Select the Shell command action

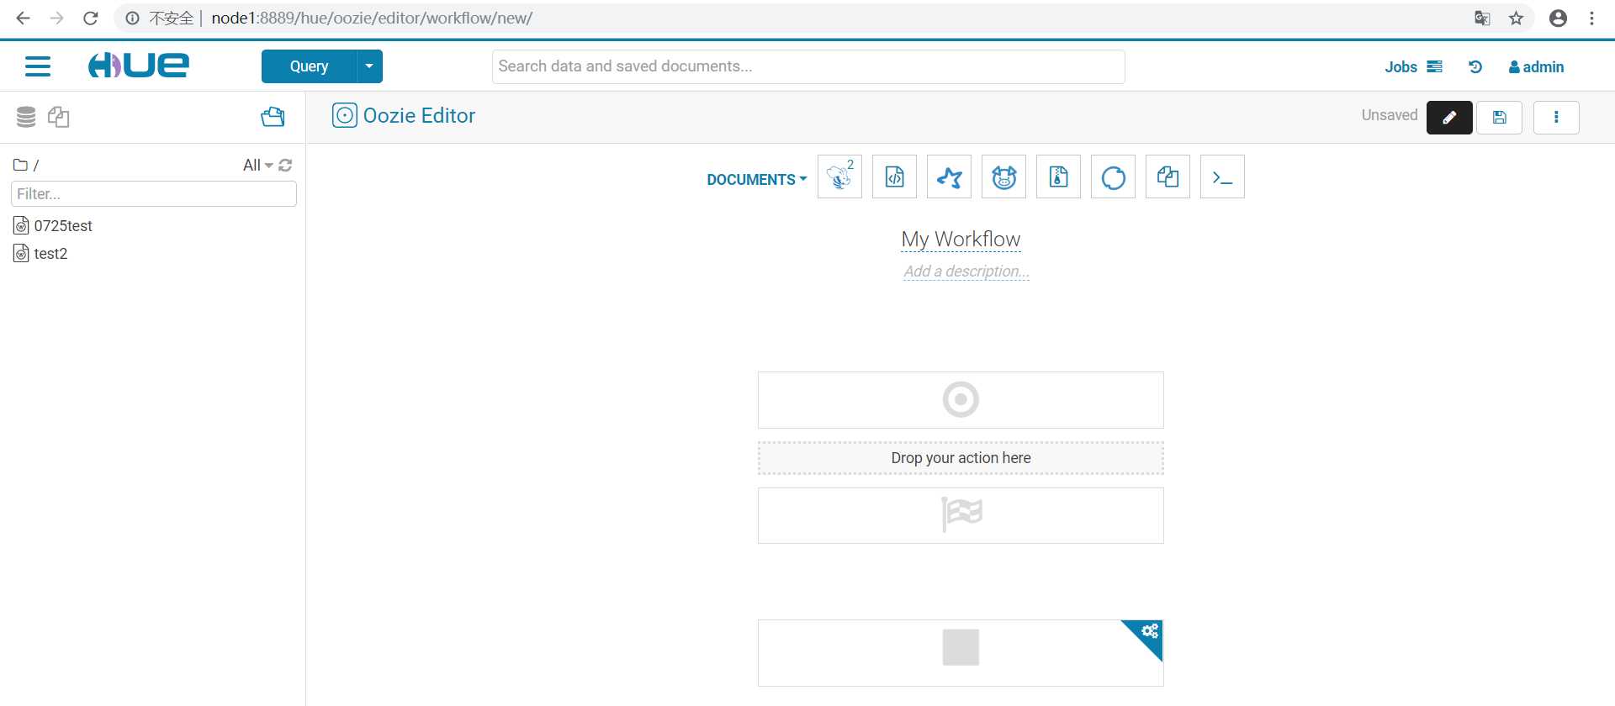click(x=1222, y=176)
